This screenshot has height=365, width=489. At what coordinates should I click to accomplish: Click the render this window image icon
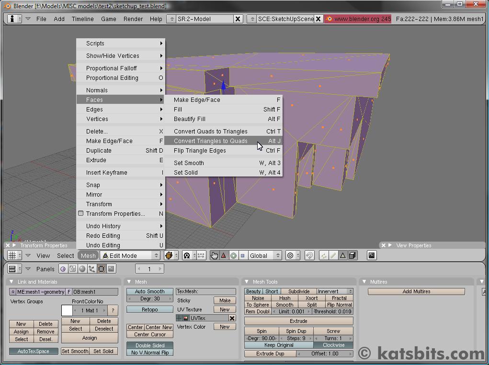click(x=372, y=255)
